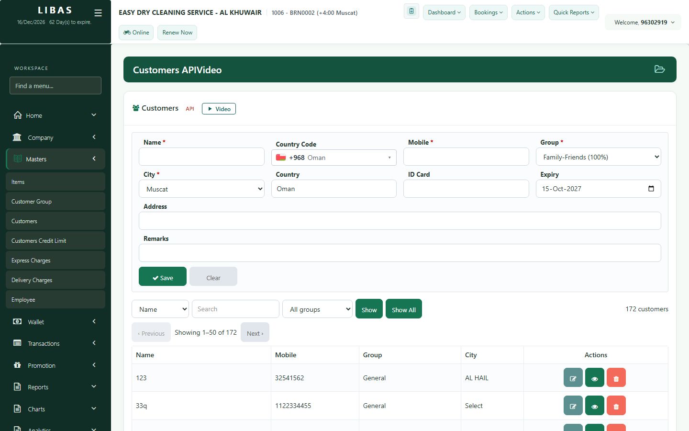
Task: Click the mobile device icon in top bar
Action: point(411,11)
